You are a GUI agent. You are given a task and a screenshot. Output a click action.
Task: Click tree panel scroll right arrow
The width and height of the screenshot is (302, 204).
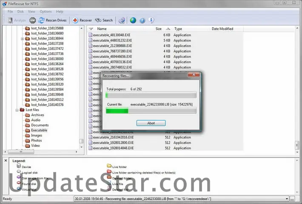coord(77,152)
